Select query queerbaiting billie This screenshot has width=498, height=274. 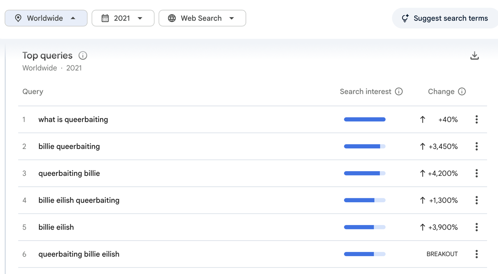(x=69, y=173)
